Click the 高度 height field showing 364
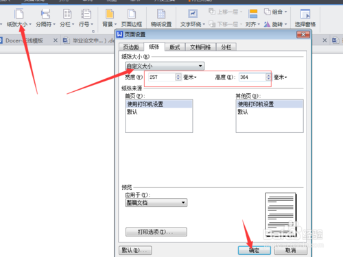 coord(252,77)
